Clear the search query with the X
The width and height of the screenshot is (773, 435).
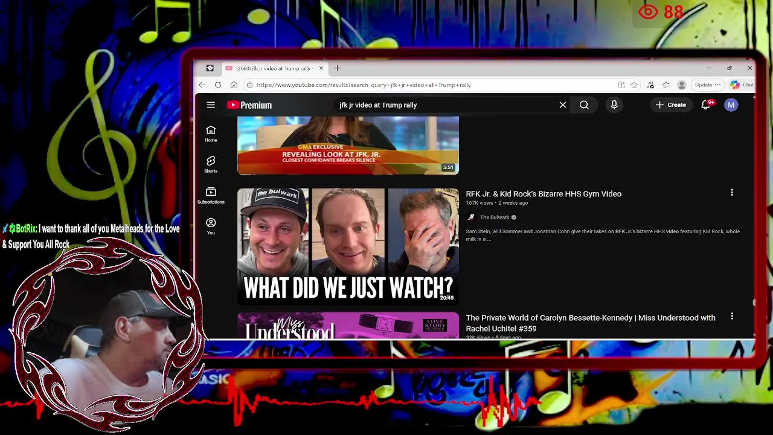tap(563, 105)
